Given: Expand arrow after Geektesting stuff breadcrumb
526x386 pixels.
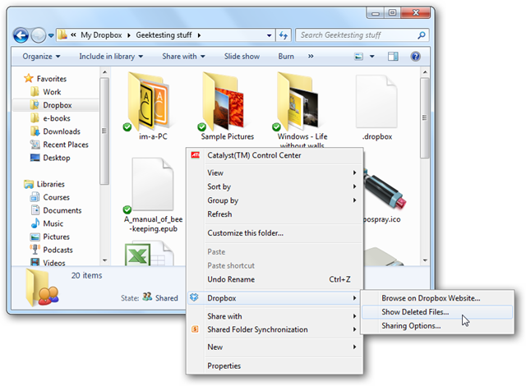Looking at the screenshot, I should [x=199, y=35].
